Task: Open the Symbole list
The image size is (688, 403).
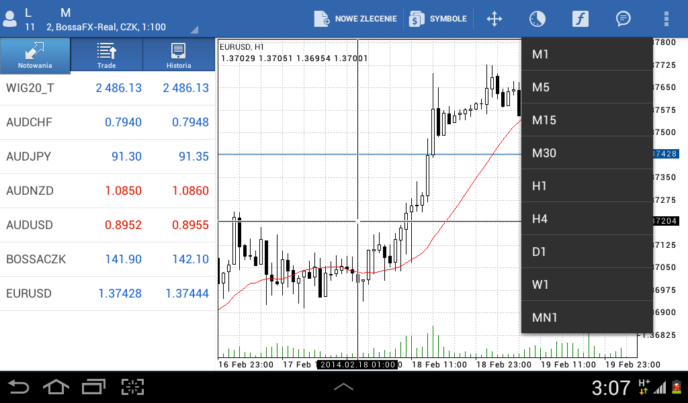Action: pyautogui.click(x=438, y=19)
